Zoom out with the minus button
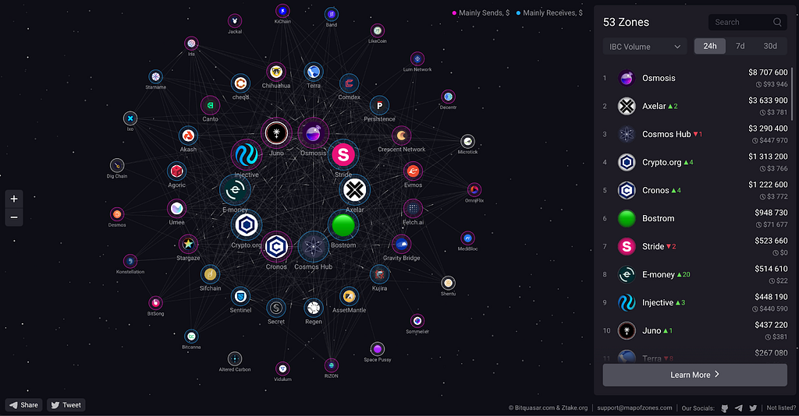The image size is (799, 416). point(14,217)
